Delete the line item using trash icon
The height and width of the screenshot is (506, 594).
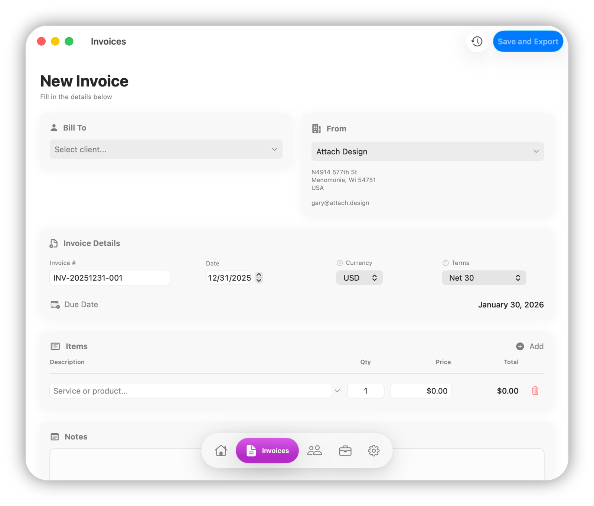535,391
